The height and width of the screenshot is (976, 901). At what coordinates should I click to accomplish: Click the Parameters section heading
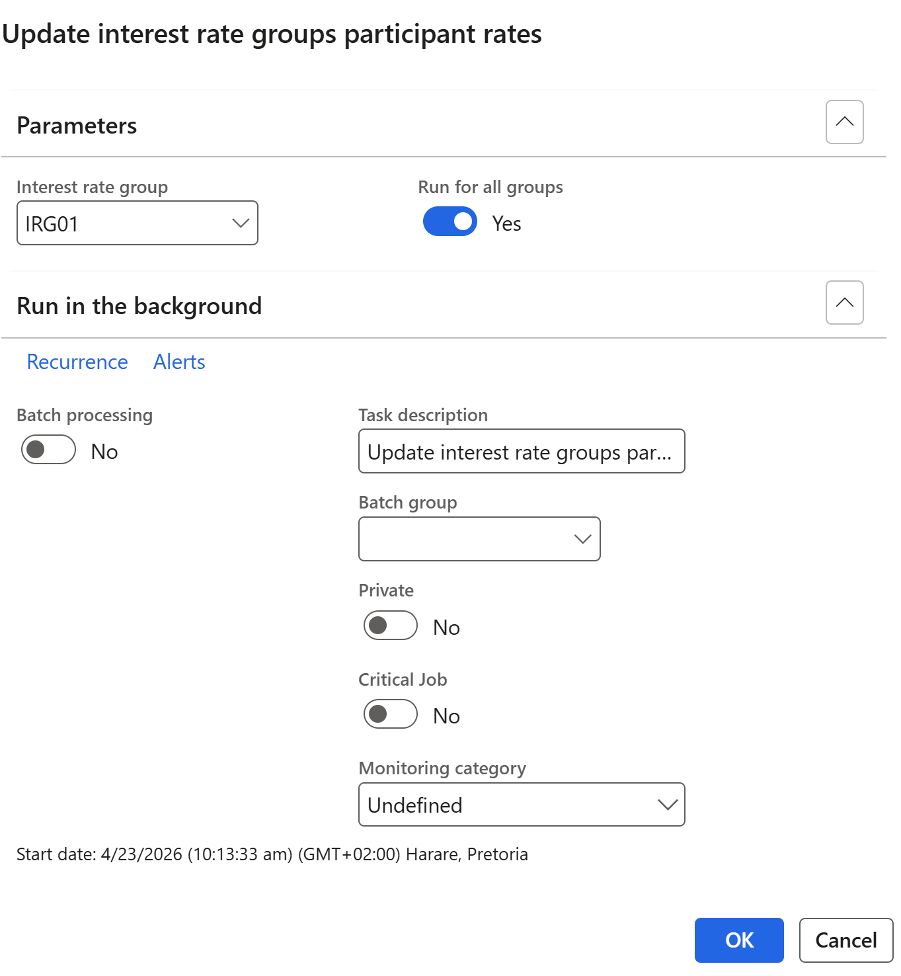[77, 126]
